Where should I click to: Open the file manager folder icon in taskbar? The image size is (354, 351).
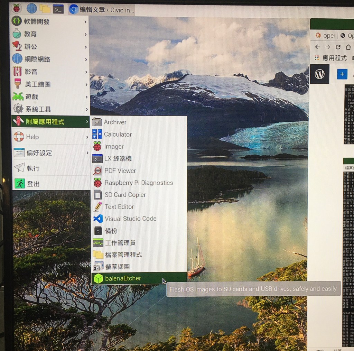(45, 9)
